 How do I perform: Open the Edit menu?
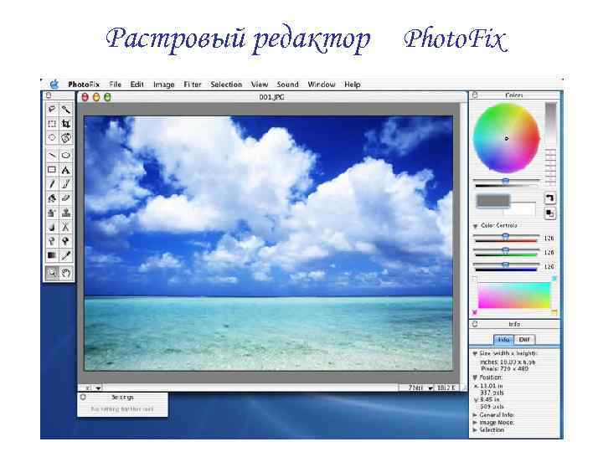point(137,85)
